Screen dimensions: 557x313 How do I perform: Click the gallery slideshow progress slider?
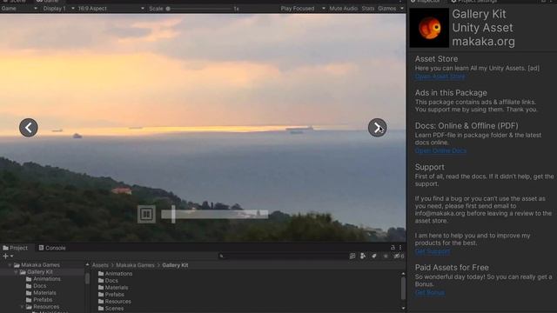[215, 214]
